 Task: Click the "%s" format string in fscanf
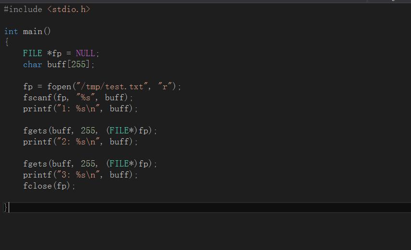(86, 97)
